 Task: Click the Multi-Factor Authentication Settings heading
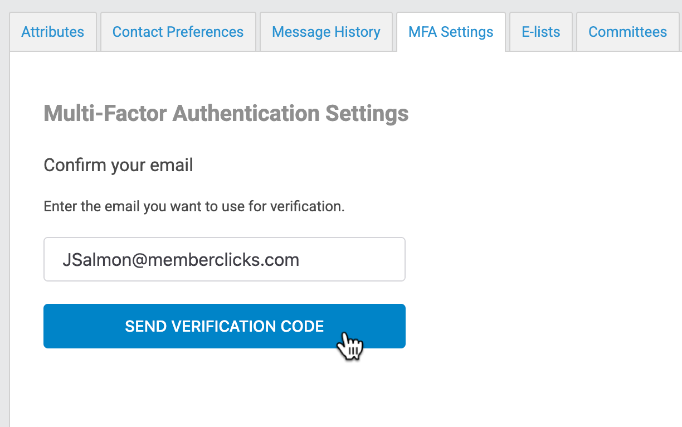click(226, 113)
